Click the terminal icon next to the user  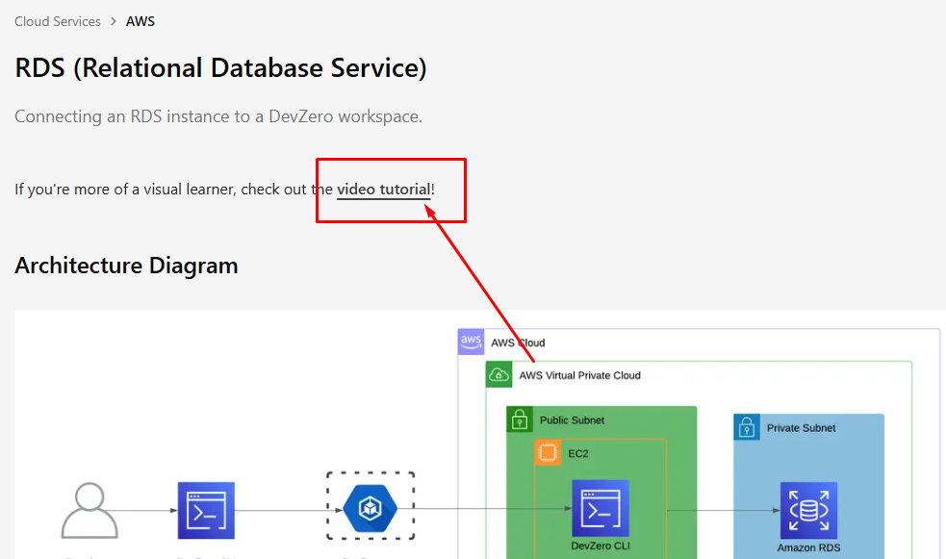pyautogui.click(x=206, y=510)
